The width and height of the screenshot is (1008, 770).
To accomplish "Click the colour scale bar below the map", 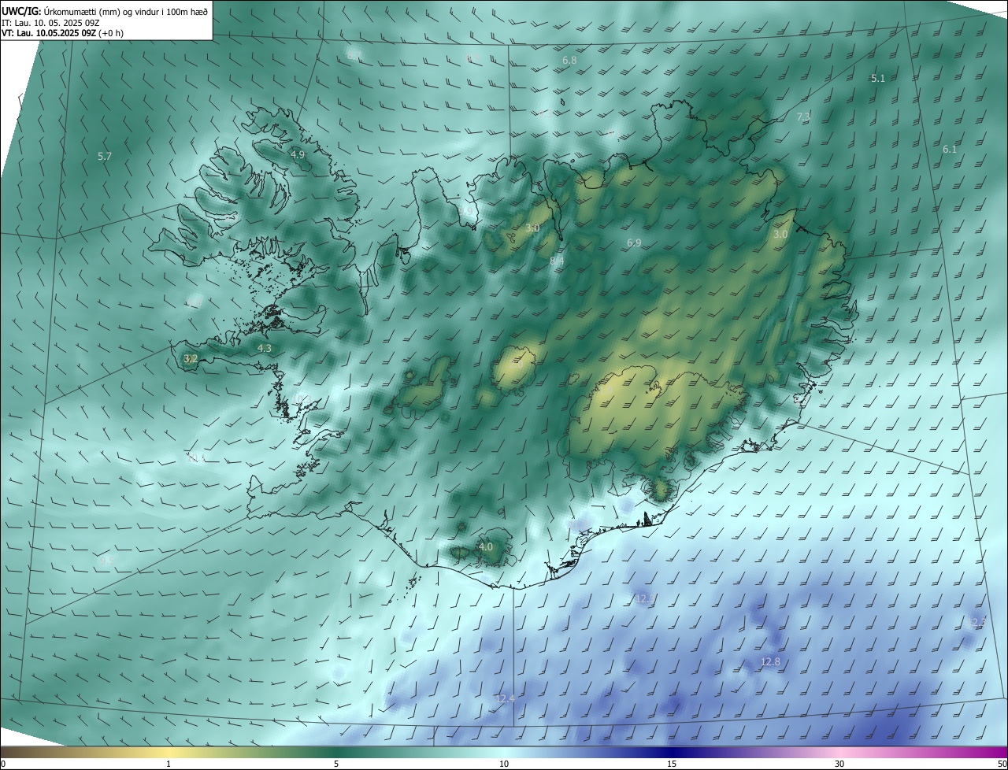I will coord(504,752).
